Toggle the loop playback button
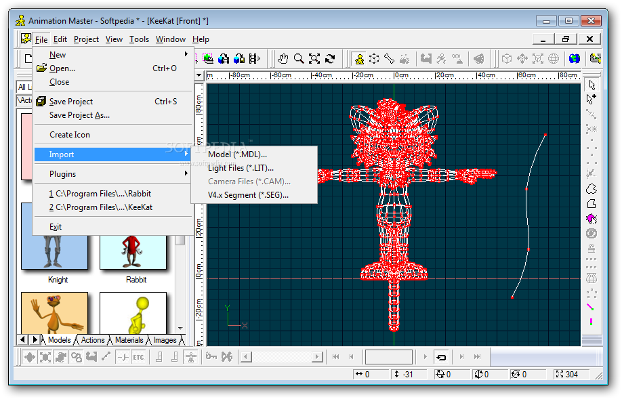The image size is (622, 399). [441, 357]
